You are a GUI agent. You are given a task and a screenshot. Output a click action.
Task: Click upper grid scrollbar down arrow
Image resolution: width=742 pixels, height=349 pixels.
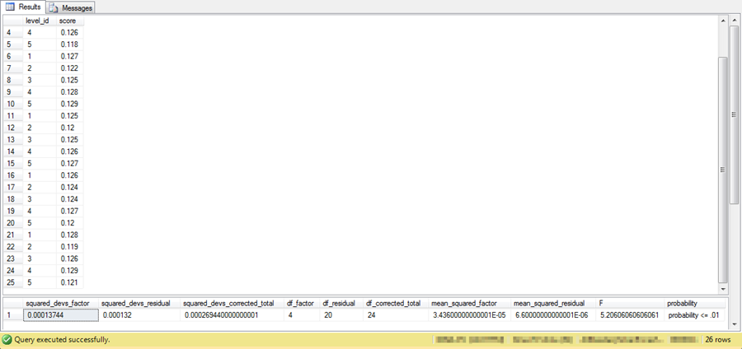(722, 289)
